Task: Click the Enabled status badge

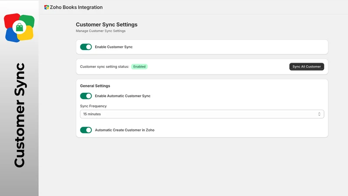Action: [139, 67]
